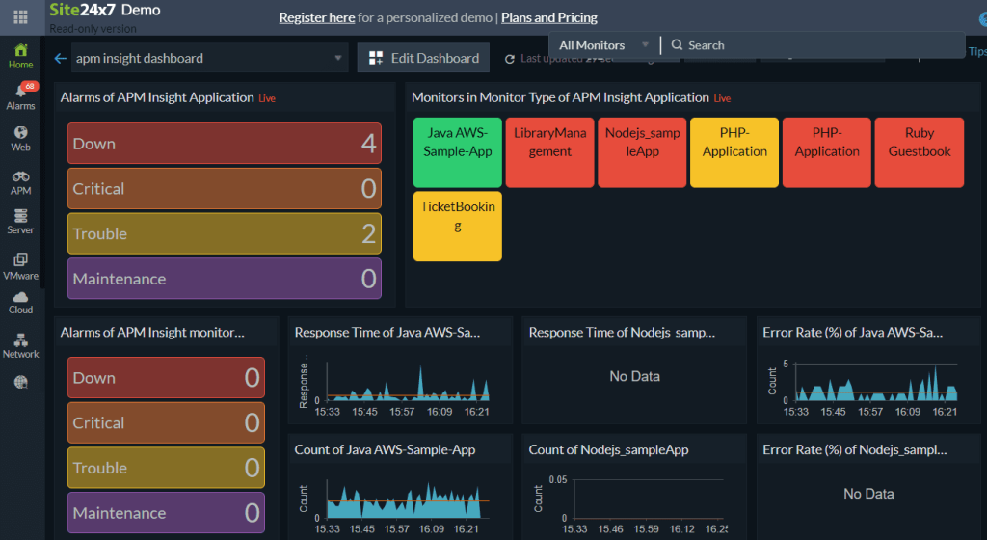Open Cloud monitors in the sidebar
The width and height of the screenshot is (987, 540).
click(x=20, y=302)
